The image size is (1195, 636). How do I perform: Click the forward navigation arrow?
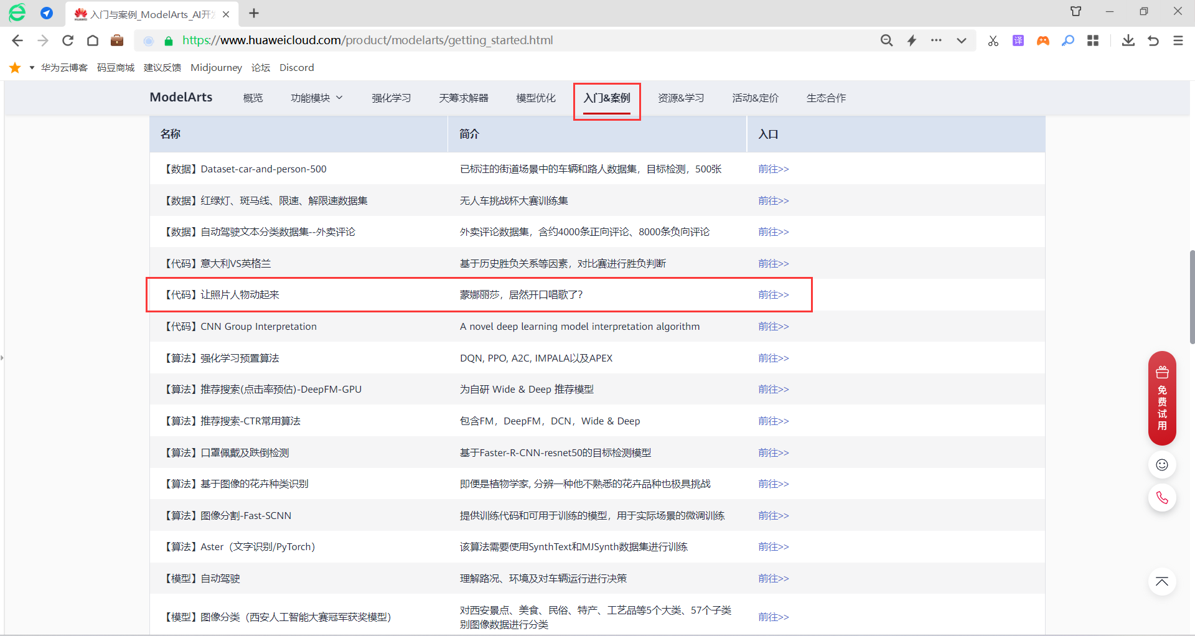[x=42, y=40]
